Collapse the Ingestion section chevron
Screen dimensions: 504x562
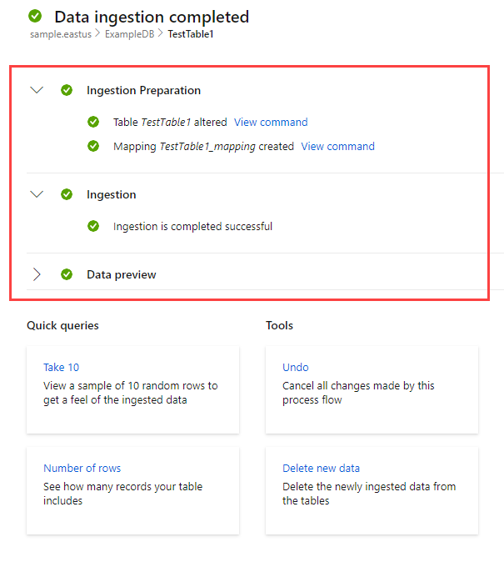click(36, 194)
